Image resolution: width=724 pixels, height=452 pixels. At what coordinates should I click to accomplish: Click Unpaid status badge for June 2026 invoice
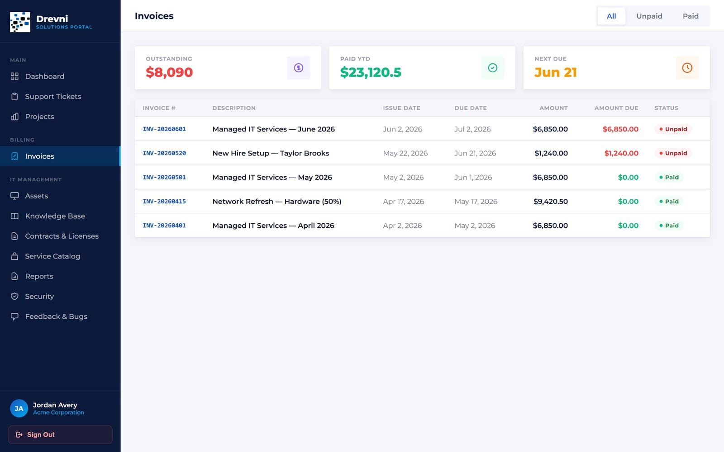[673, 129]
